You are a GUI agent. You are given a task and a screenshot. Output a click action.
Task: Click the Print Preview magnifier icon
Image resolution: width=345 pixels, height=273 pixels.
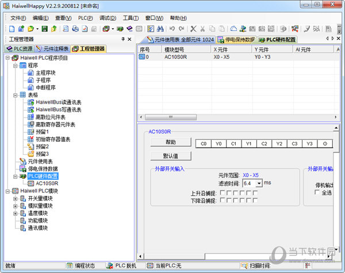(x=66, y=29)
